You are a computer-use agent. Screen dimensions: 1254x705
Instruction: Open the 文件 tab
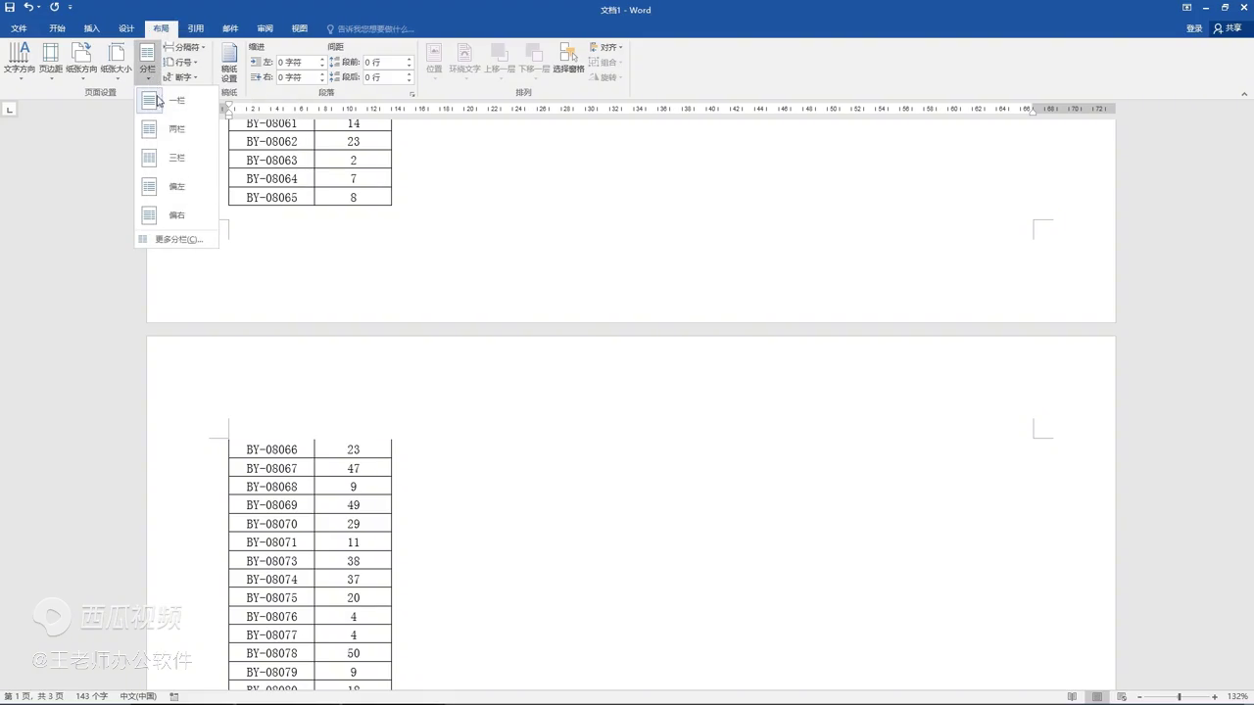point(19,28)
